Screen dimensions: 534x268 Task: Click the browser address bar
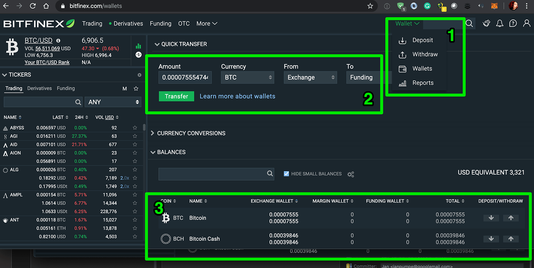pos(216,6)
